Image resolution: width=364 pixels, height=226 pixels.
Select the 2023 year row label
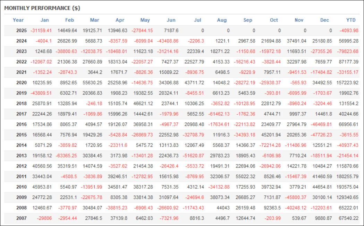(x=22, y=51)
